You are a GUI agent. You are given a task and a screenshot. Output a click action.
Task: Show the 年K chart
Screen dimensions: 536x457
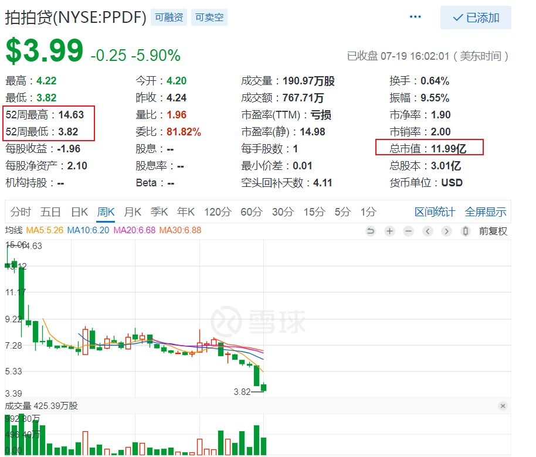(186, 212)
